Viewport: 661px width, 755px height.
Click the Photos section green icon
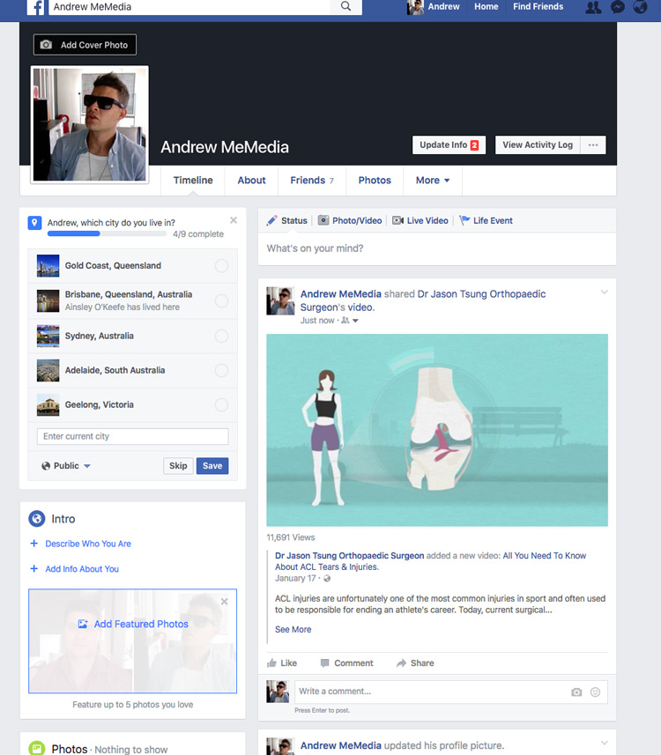pyautogui.click(x=37, y=748)
